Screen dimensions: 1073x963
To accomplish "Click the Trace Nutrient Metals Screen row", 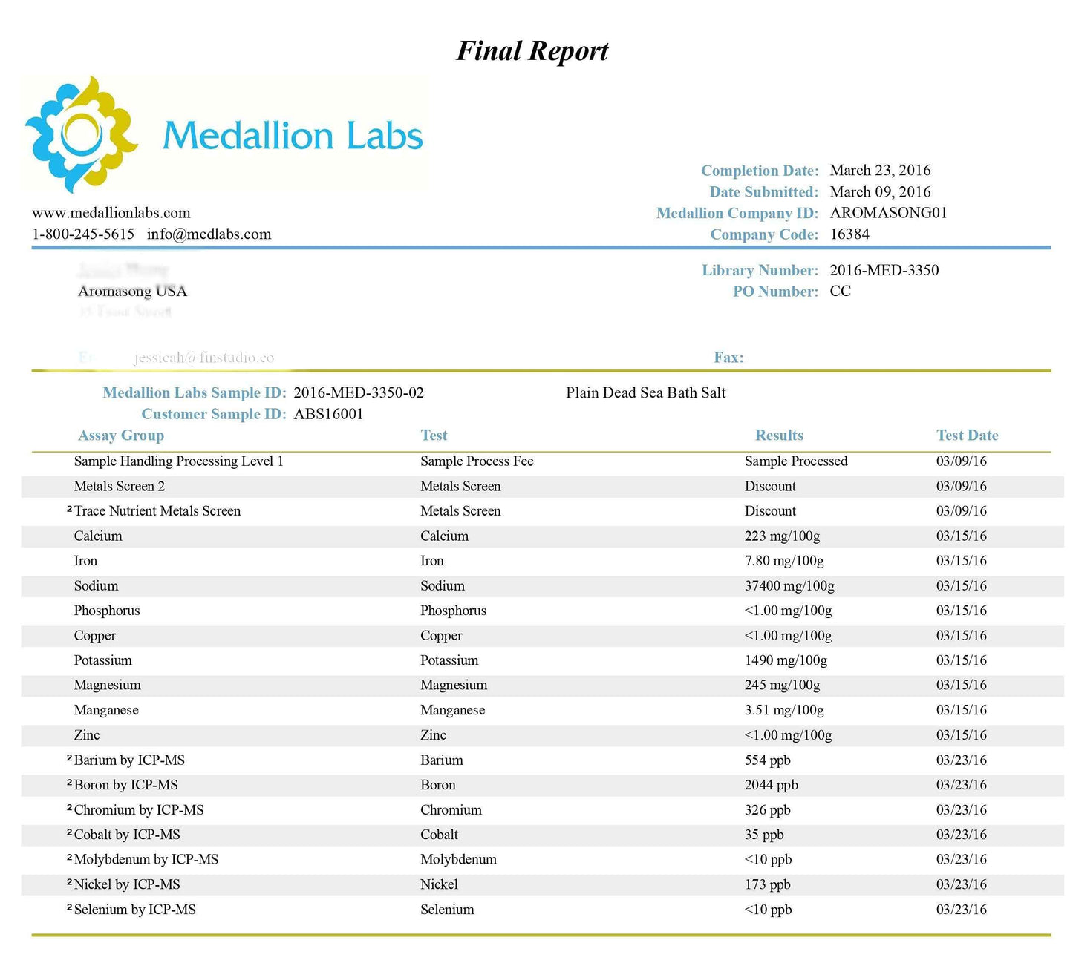I will pyautogui.click(x=157, y=511).
